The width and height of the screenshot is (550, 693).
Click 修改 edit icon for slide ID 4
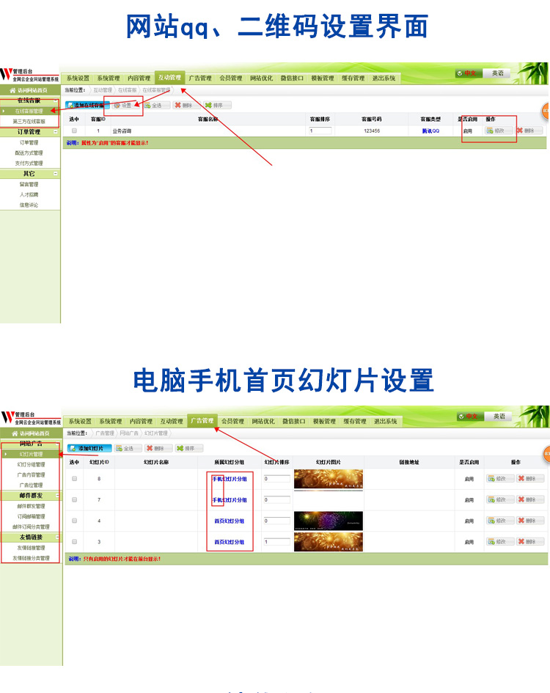491,521
